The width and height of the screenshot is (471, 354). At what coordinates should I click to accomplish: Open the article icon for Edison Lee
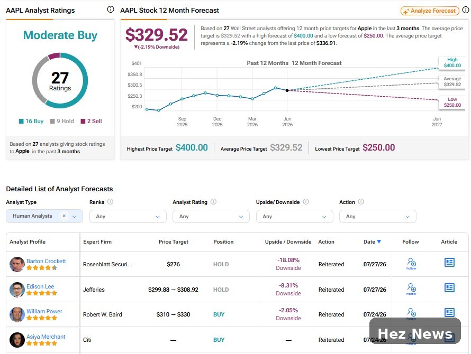pos(449,288)
